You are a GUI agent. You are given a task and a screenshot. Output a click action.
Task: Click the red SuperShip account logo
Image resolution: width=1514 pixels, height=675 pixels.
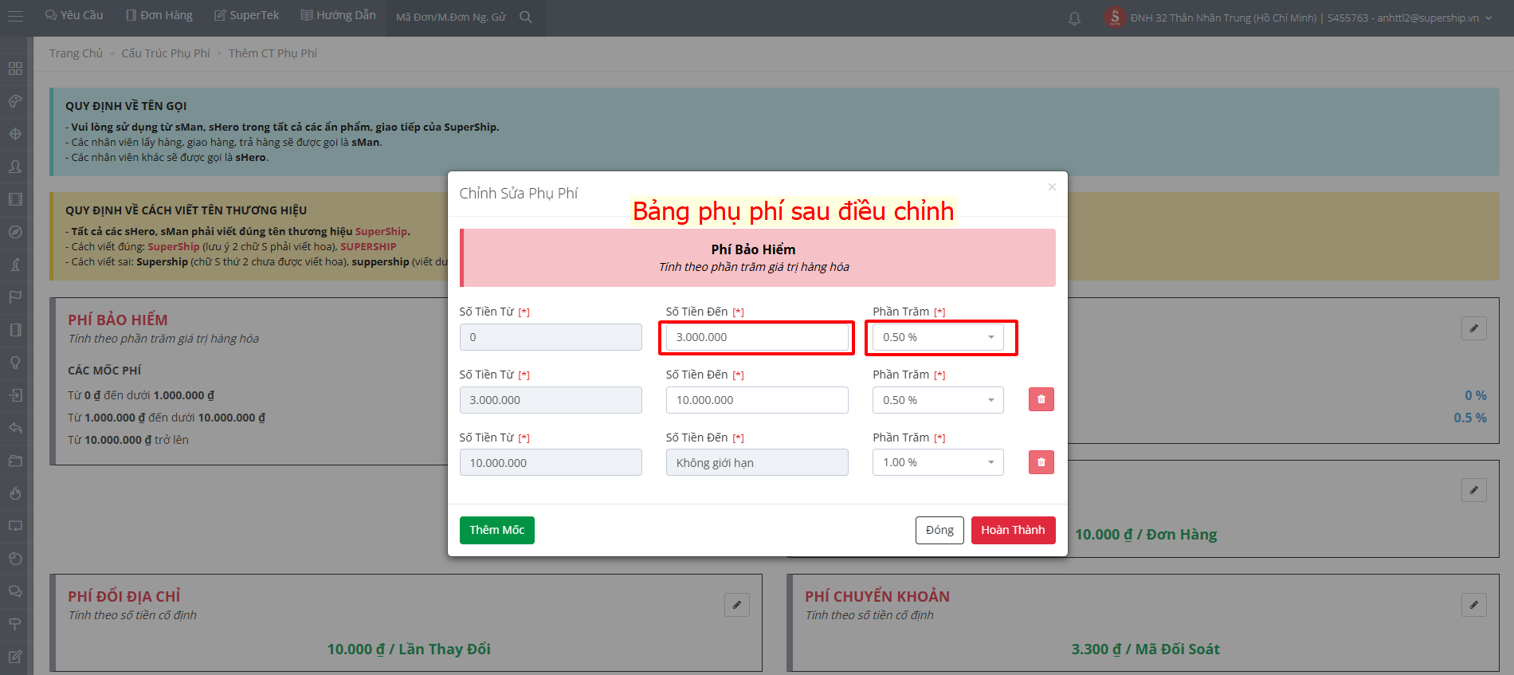(x=1114, y=17)
